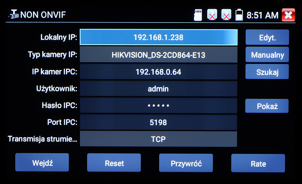Tap the network port 1 disconnected icon
This screenshot has height=184, width=302.
tap(212, 15)
